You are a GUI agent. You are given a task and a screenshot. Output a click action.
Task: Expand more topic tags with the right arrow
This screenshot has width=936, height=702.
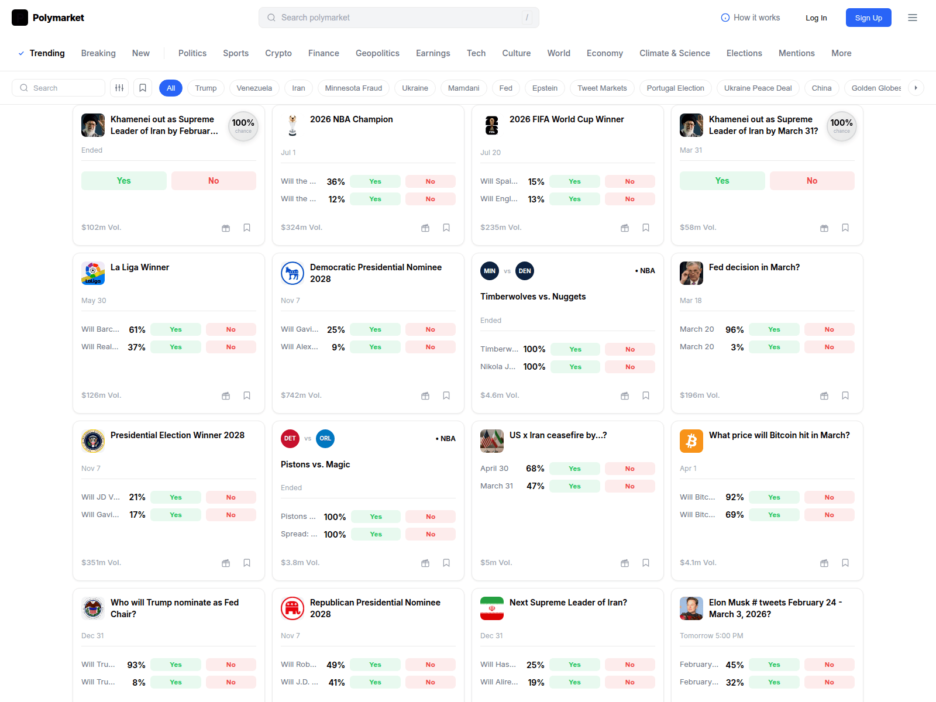point(916,87)
